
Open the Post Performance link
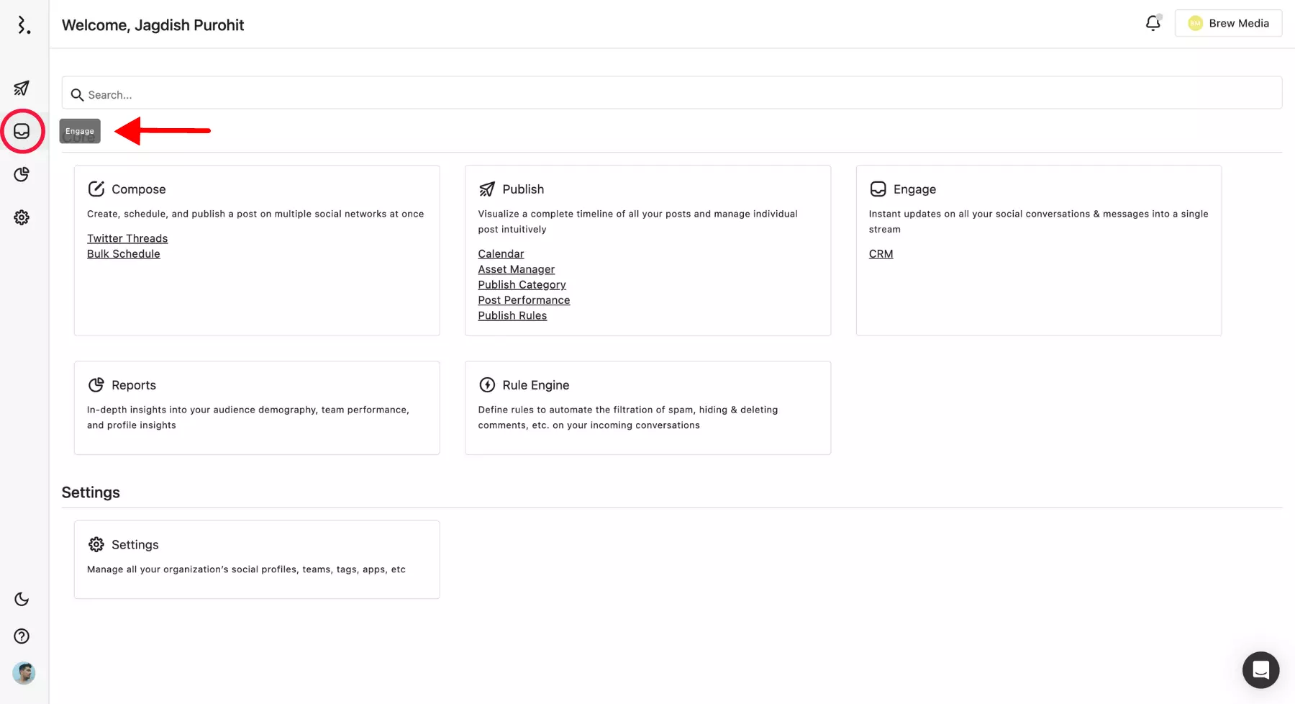(524, 300)
